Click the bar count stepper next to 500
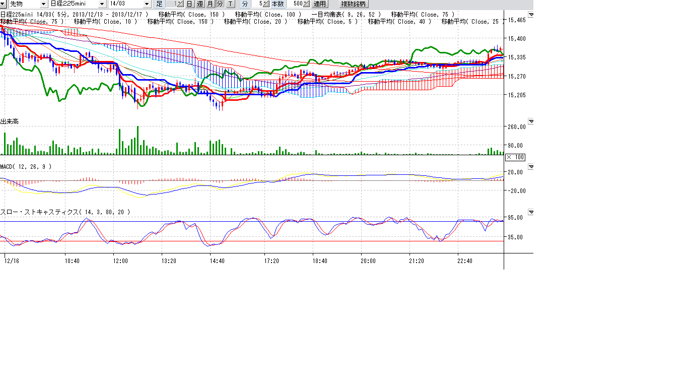The image size is (688, 387). point(306,4)
